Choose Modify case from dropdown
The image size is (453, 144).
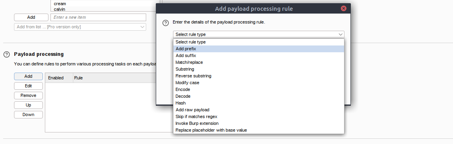tap(259, 83)
